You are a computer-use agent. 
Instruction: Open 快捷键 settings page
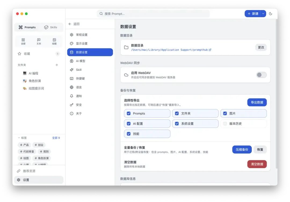[90, 79]
